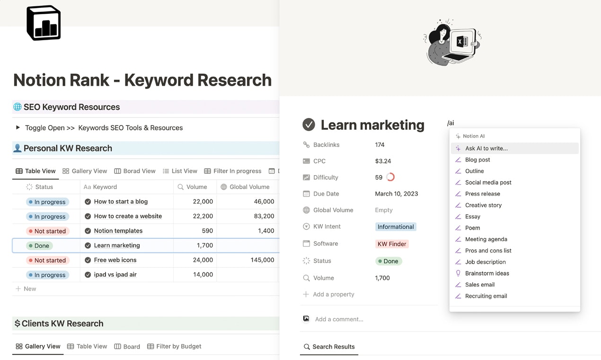Click the avatar icon beside Add a comment
Screen dimensions: 601x360
[306, 319]
